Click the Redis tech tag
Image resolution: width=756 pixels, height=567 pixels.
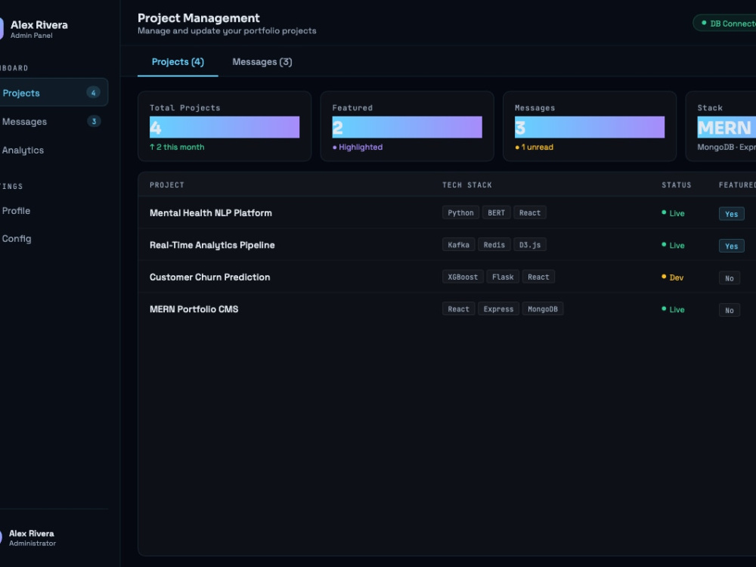pyautogui.click(x=494, y=245)
